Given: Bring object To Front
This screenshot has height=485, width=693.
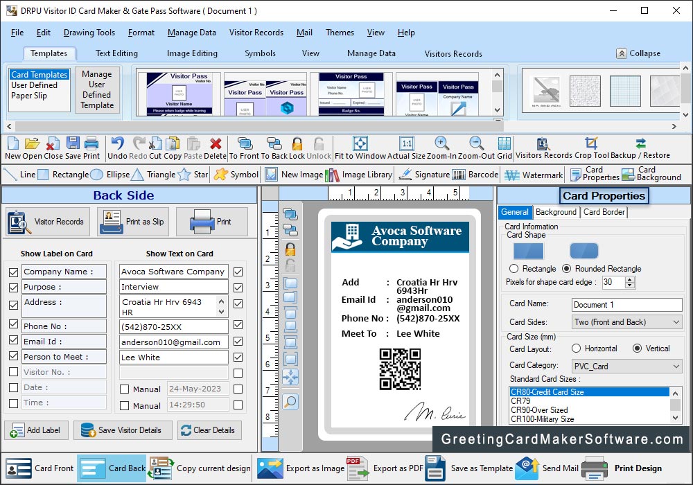Looking at the screenshot, I should (x=245, y=143).
